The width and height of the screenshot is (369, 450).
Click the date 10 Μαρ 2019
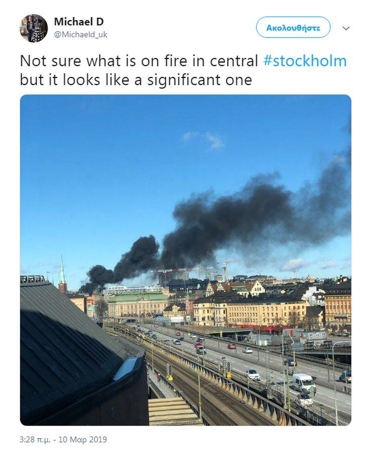point(83,440)
